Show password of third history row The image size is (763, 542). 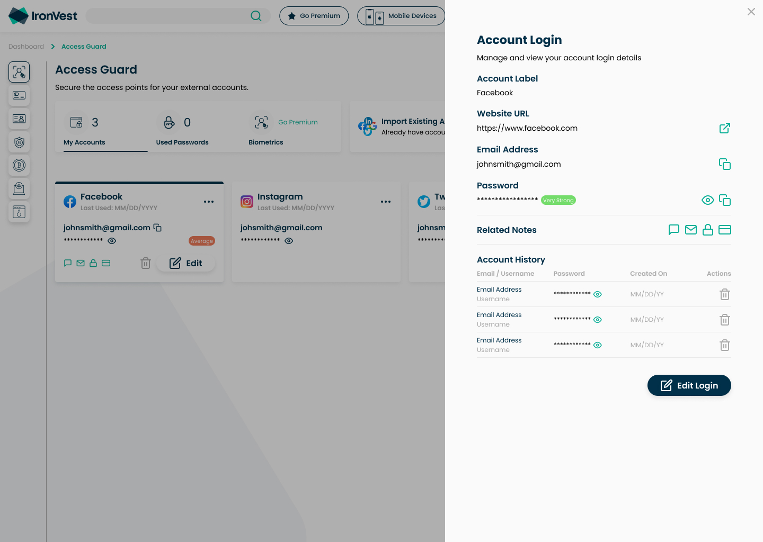pos(598,345)
